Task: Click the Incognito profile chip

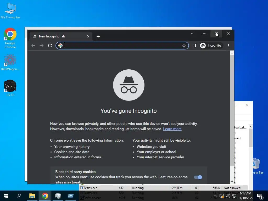Action: point(211,46)
